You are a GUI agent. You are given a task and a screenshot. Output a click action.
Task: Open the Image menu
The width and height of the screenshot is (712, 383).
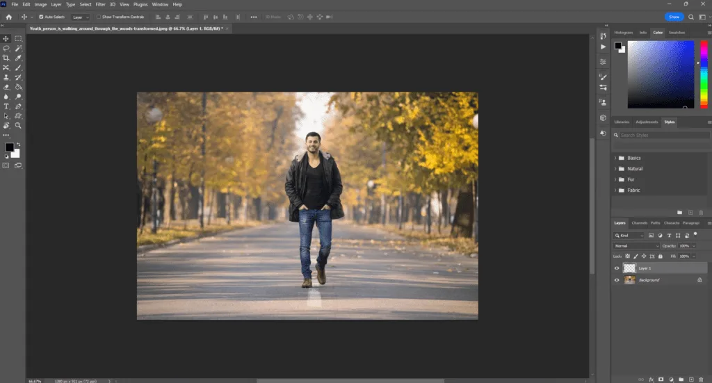tap(40, 5)
